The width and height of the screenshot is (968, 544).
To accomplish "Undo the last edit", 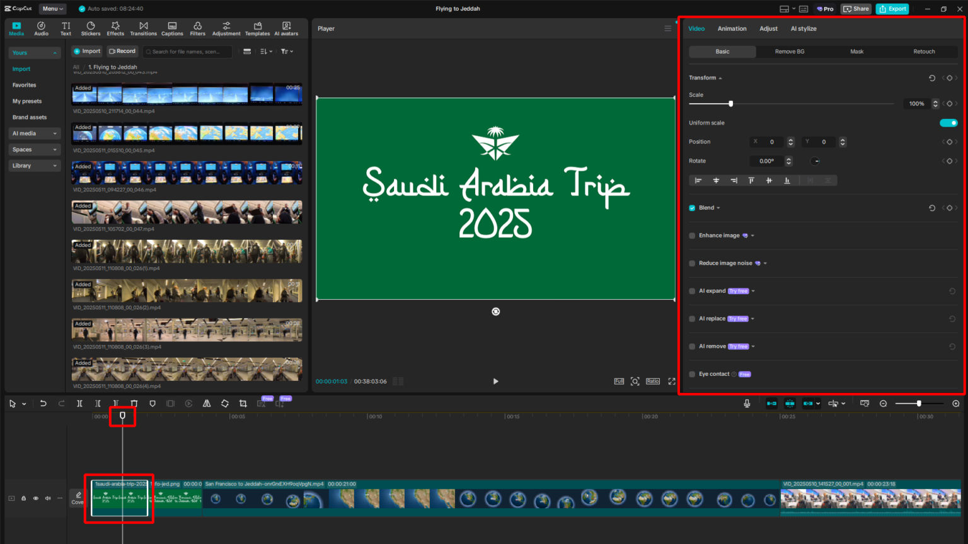I will (x=43, y=403).
